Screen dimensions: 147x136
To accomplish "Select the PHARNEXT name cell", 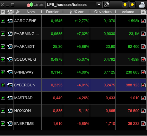I will pyautogui.click(x=27, y=46).
